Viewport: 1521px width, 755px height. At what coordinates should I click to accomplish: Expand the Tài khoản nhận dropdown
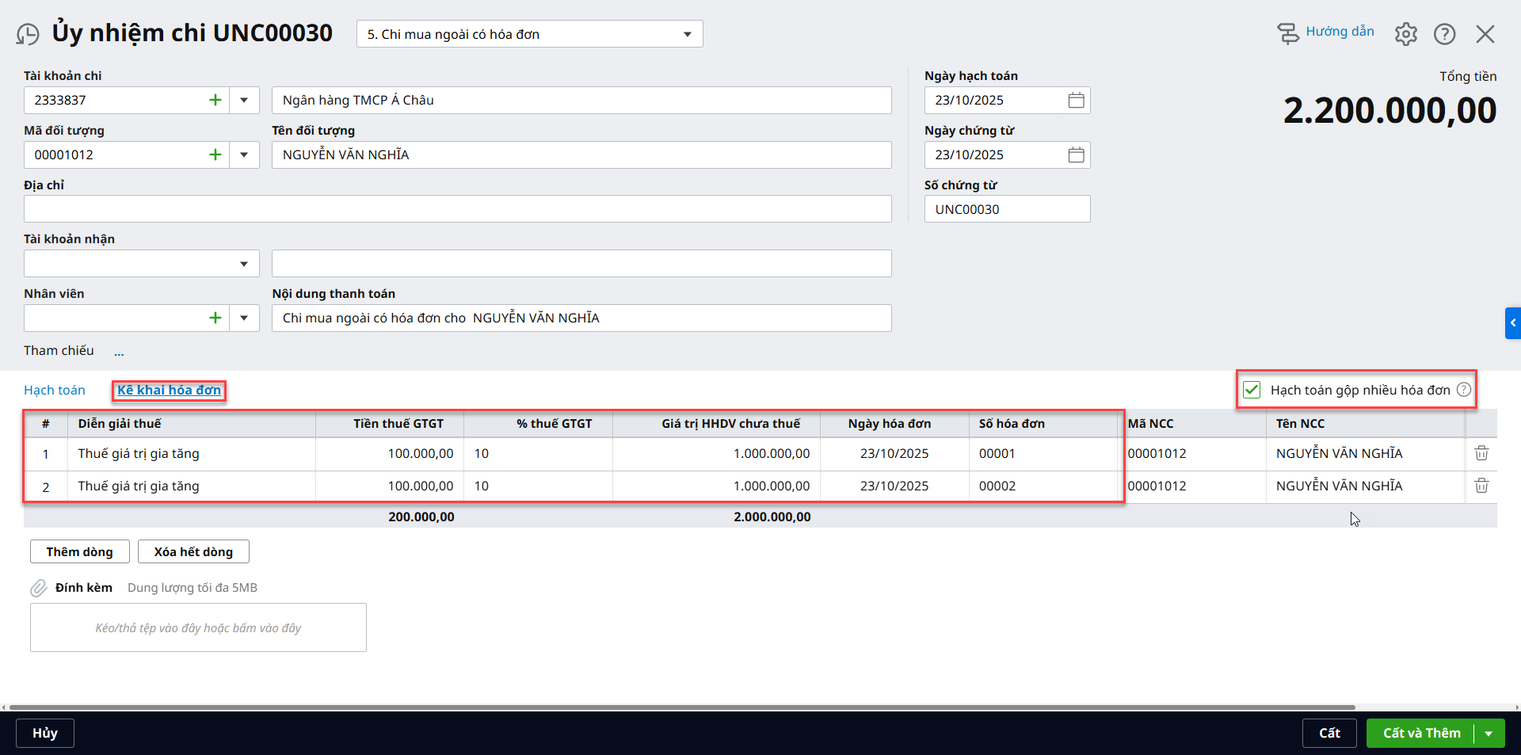[244, 264]
